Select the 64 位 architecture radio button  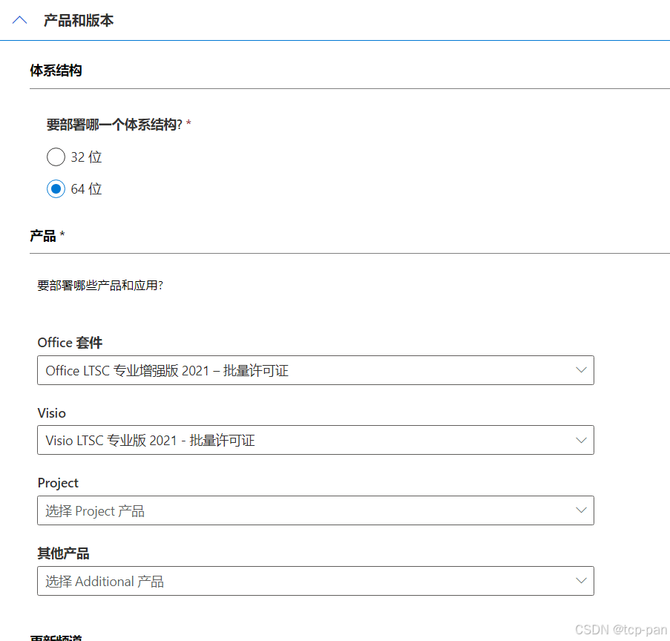click(x=56, y=188)
